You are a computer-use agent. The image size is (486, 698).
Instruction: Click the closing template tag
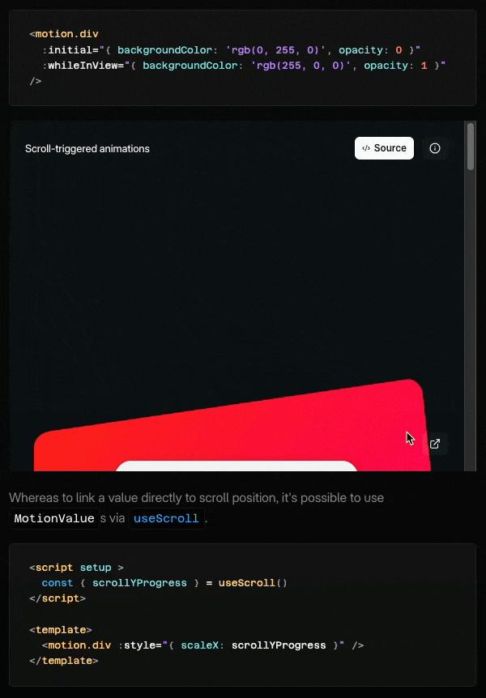pyautogui.click(x=63, y=661)
